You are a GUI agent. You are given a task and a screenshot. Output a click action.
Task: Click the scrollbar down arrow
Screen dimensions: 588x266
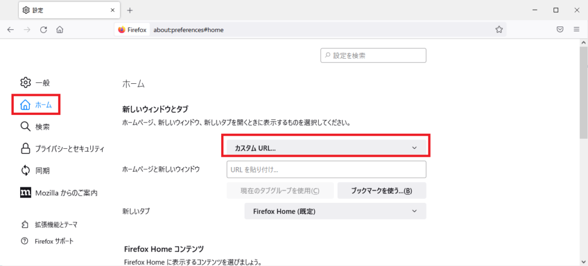tap(583, 261)
